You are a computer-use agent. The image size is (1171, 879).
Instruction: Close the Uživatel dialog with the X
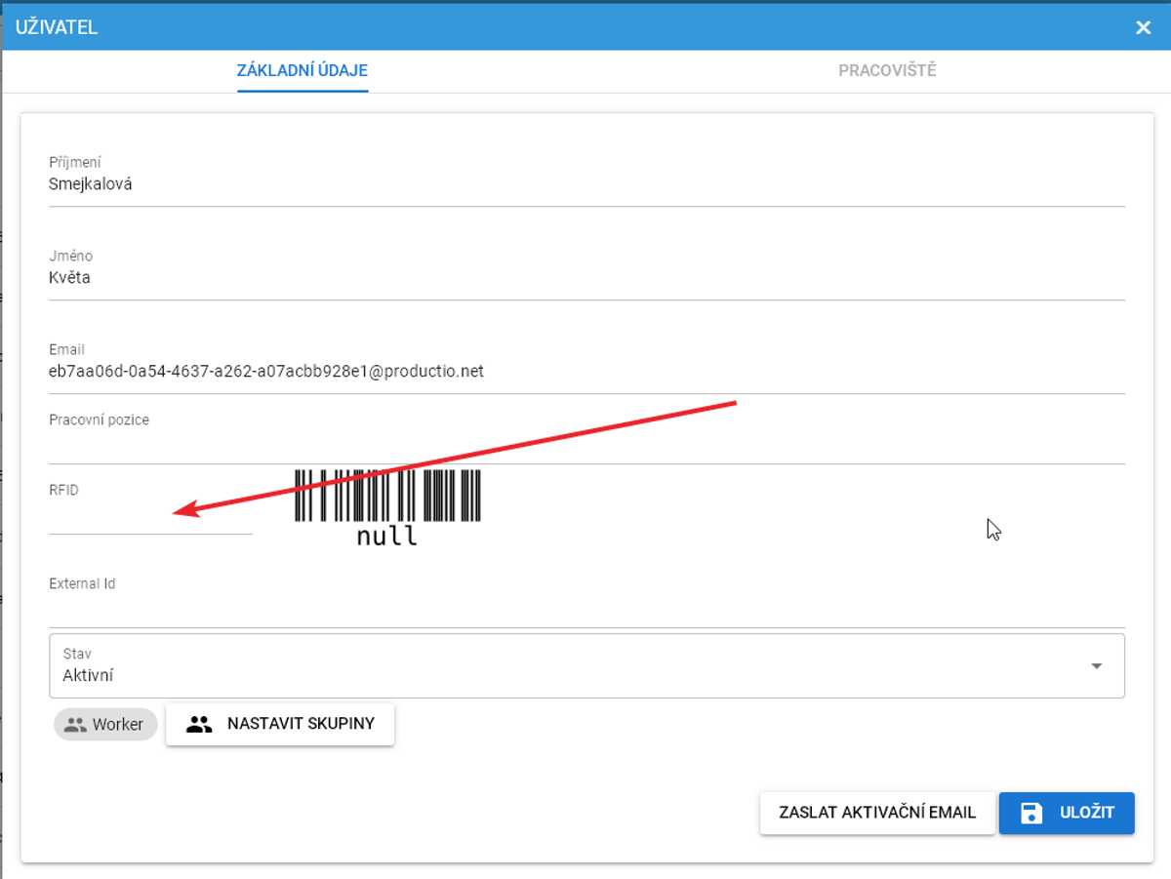click(1143, 27)
